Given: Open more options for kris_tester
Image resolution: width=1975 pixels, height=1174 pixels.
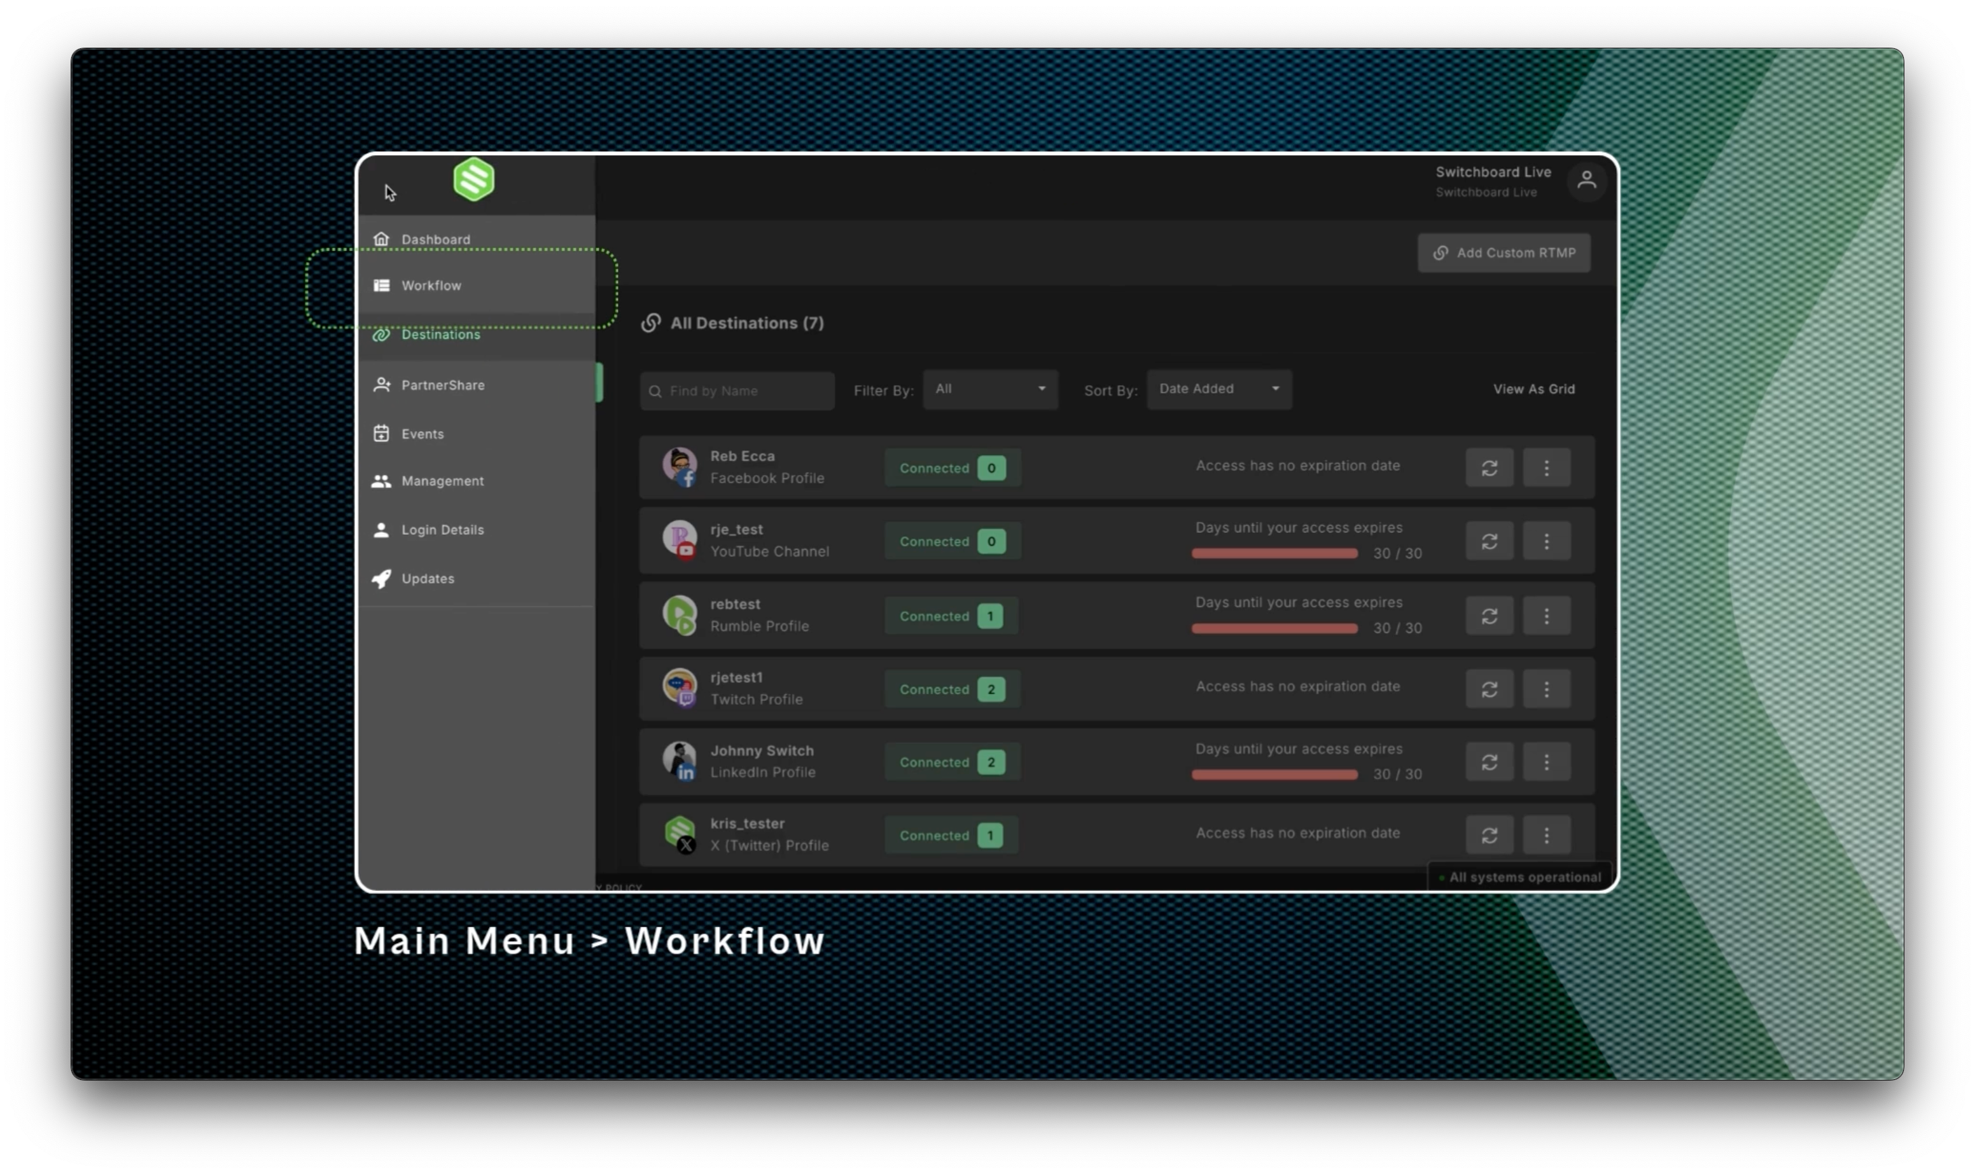Looking at the screenshot, I should 1546,836.
